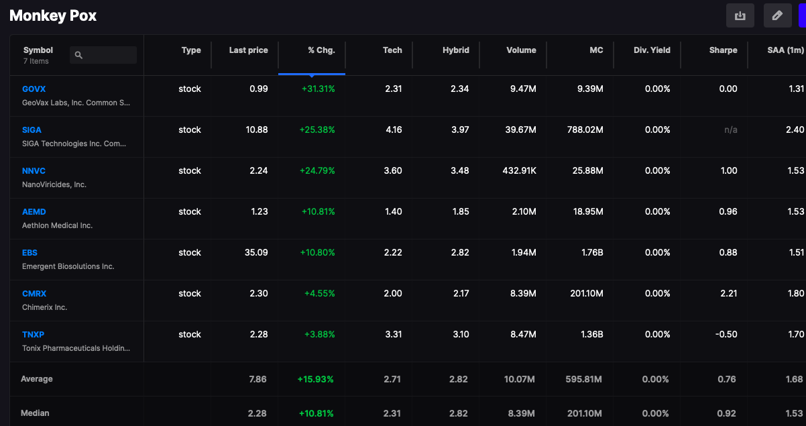This screenshot has width=806, height=426.
Task: Click average change +15.93%
Action: click(x=316, y=380)
